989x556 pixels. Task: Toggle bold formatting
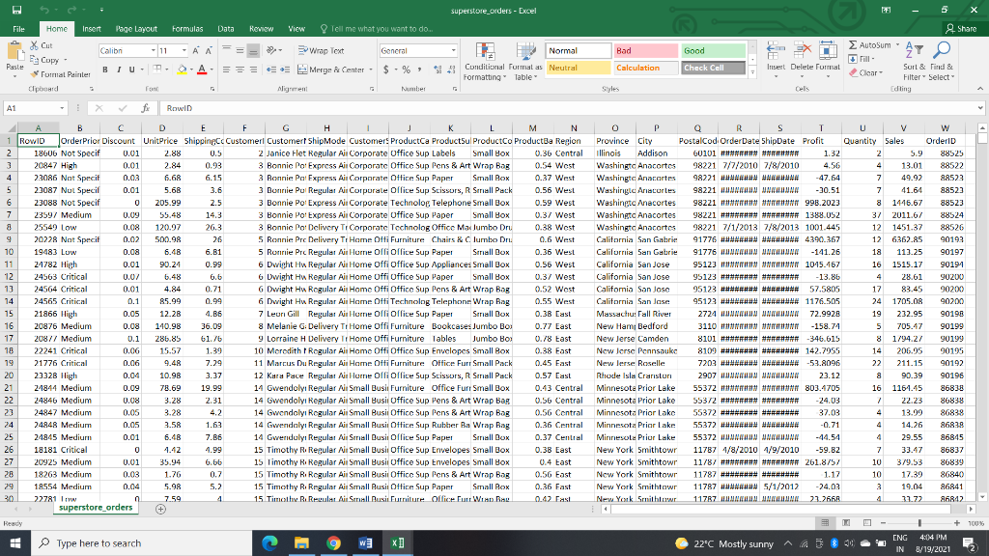pyautogui.click(x=104, y=69)
